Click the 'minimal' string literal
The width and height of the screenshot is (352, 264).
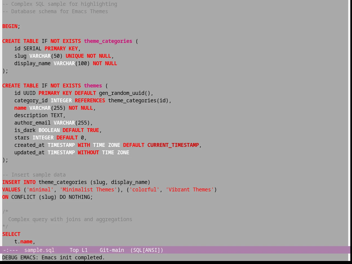pos(40,190)
